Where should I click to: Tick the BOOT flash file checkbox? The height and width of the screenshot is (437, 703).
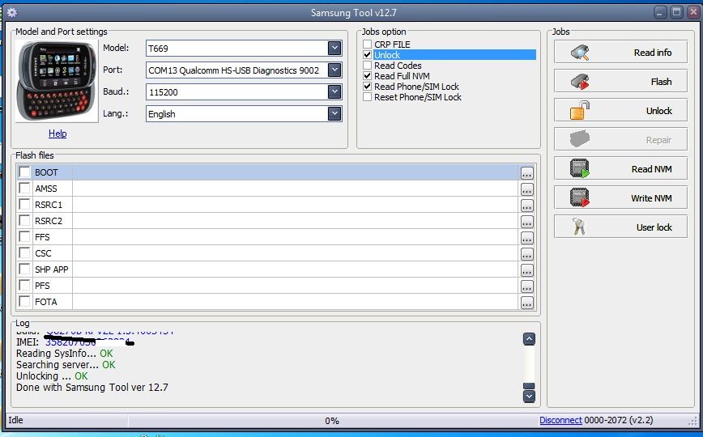(24, 172)
